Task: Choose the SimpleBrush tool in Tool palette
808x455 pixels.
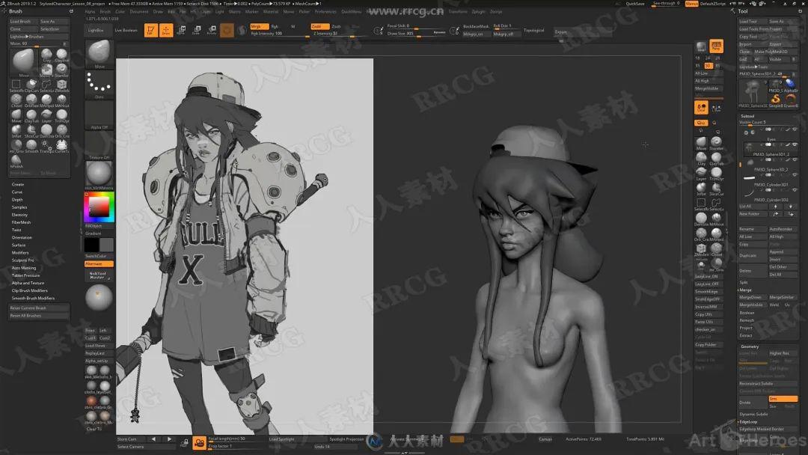Action: pos(776,100)
